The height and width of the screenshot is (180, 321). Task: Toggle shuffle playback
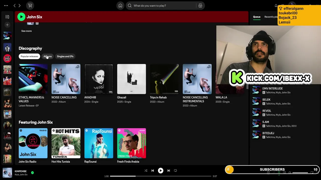tap(146, 170)
